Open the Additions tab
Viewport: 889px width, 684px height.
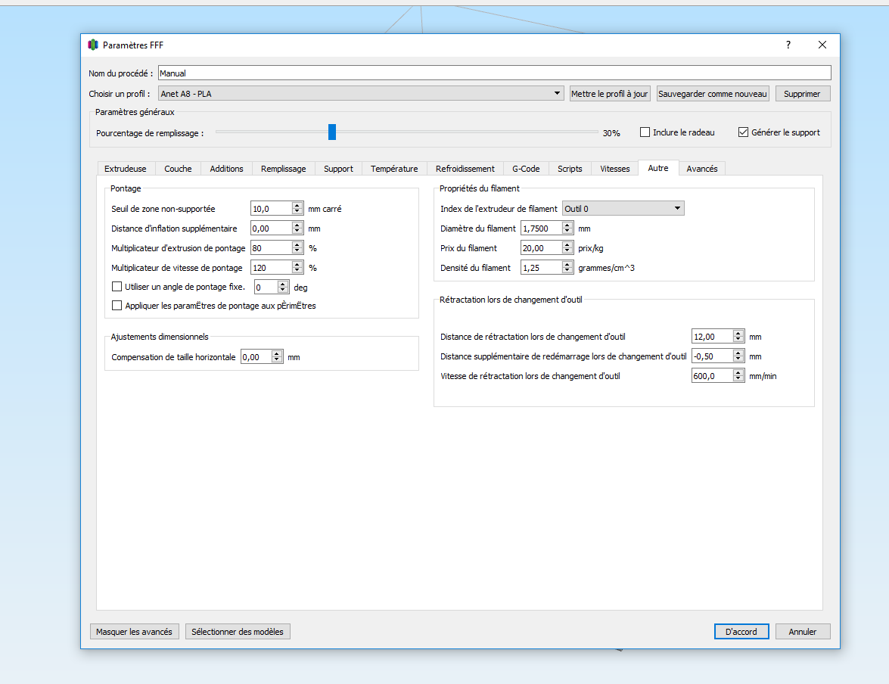226,169
